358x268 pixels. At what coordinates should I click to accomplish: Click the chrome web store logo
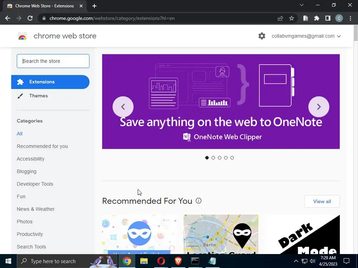pos(22,36)
